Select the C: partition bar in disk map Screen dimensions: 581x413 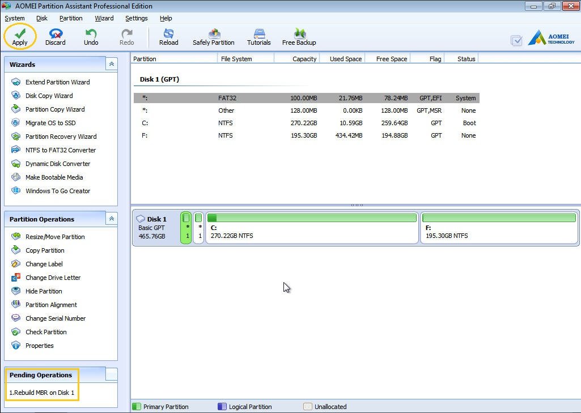312,228
